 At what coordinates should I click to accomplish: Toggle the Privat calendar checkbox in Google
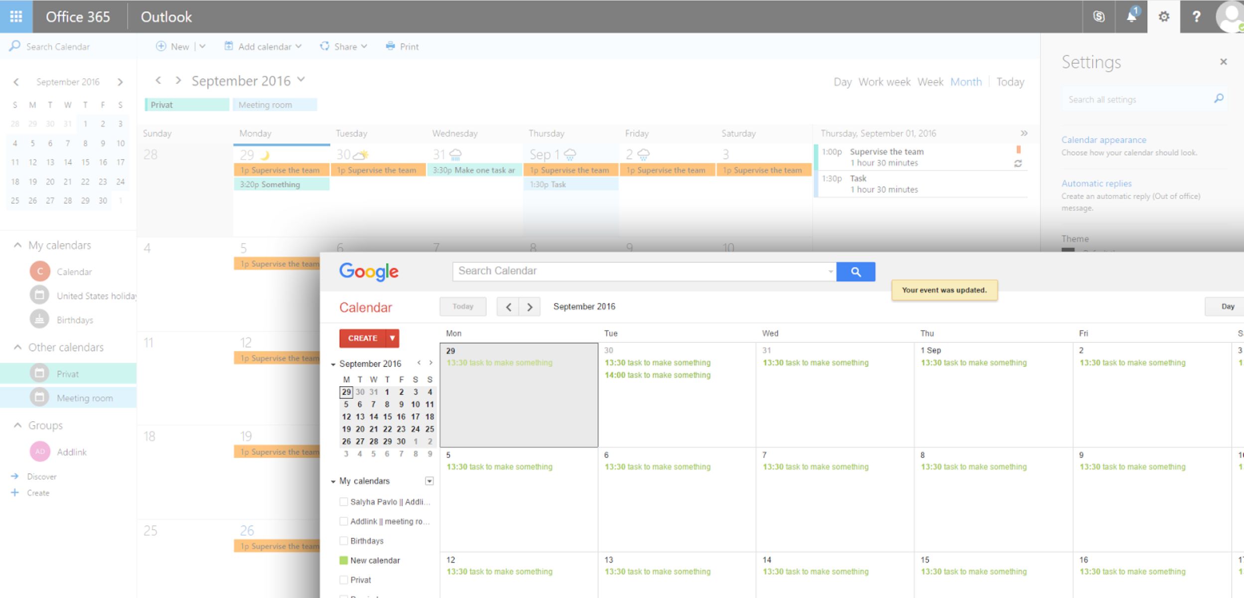click(x=343, y=579)
